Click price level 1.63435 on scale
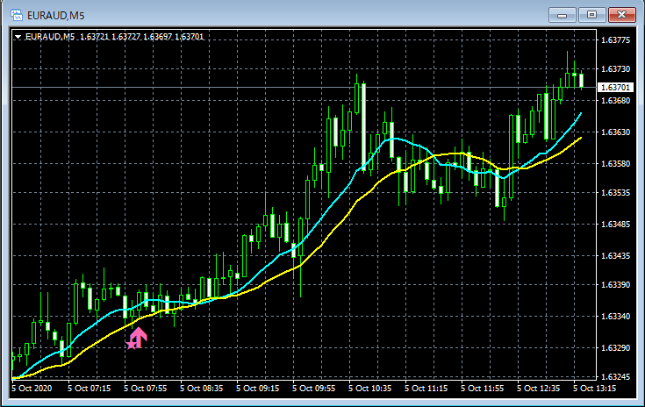Viewport: 645px width, 407px height. tap(615, 256)
